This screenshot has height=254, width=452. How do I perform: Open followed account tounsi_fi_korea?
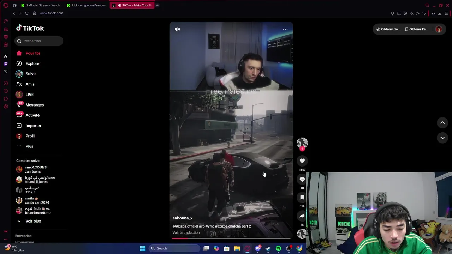(x=35, y=180)
